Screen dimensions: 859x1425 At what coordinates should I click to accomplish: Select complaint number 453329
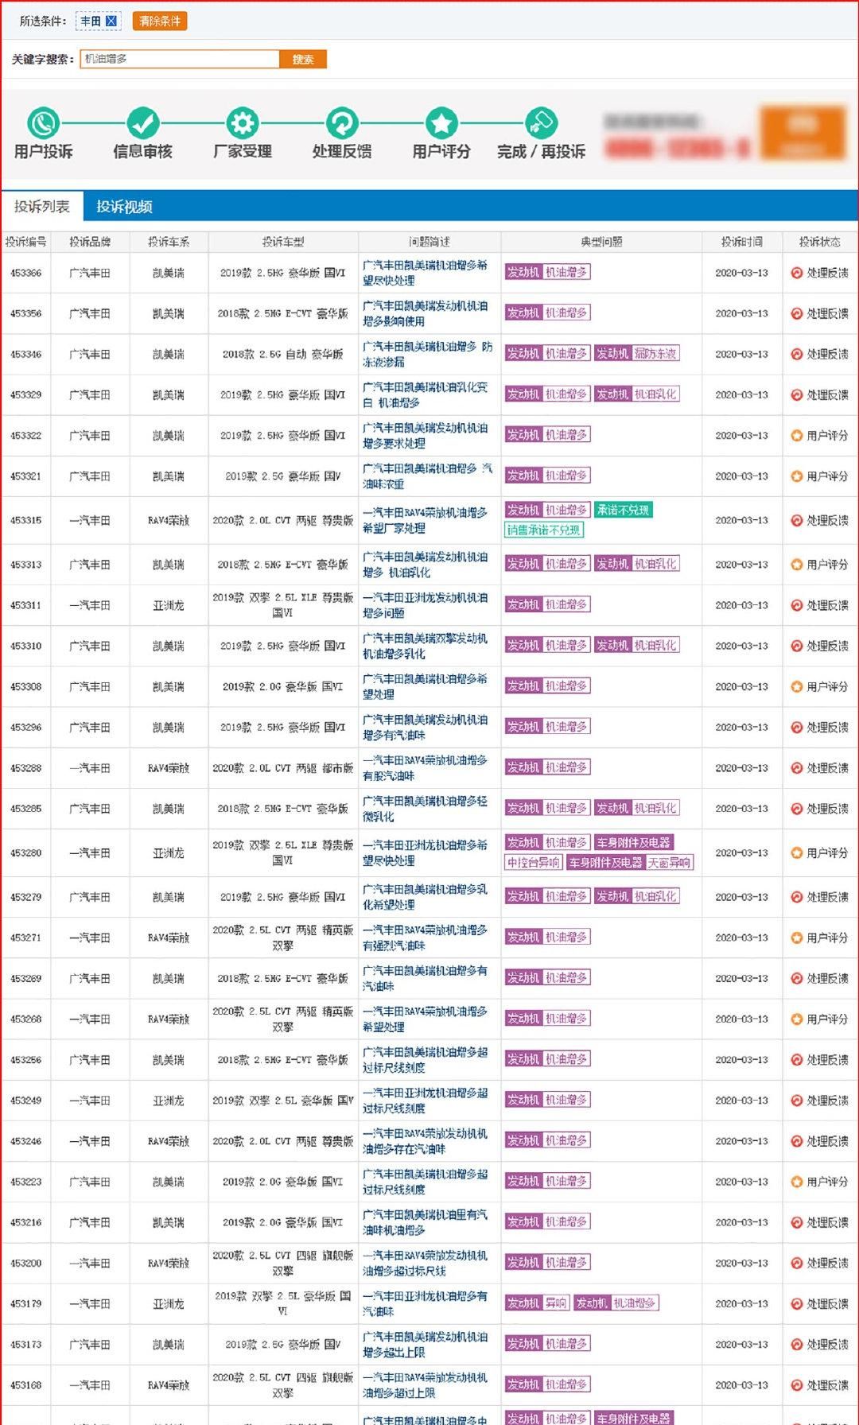pos(25,394)
